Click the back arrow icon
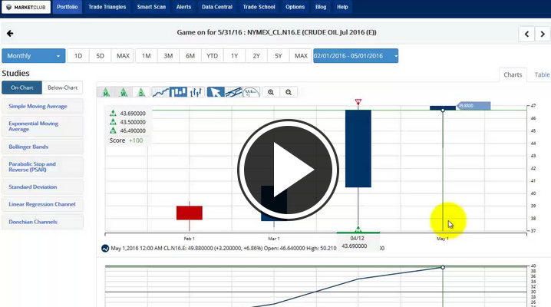The height and width of the screenshot is (307, 551). coord(10,34)
